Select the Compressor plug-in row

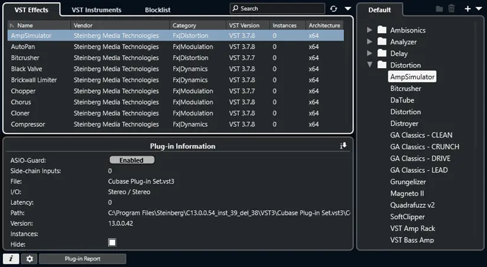point(176,124)
